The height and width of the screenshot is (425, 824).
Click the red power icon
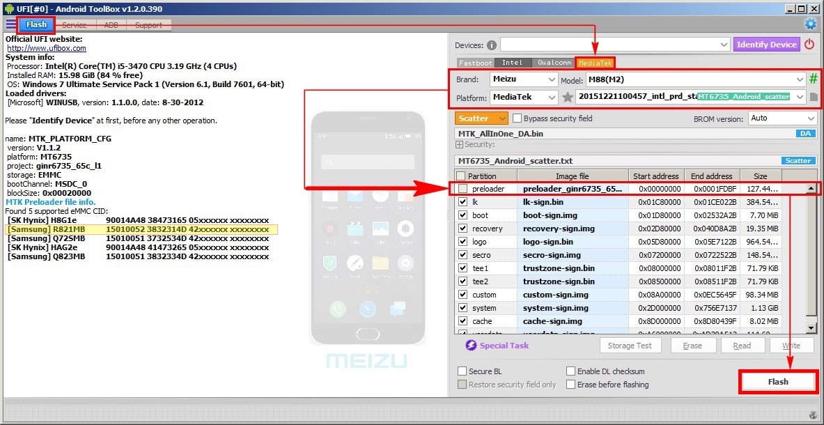tap(809, 45)
